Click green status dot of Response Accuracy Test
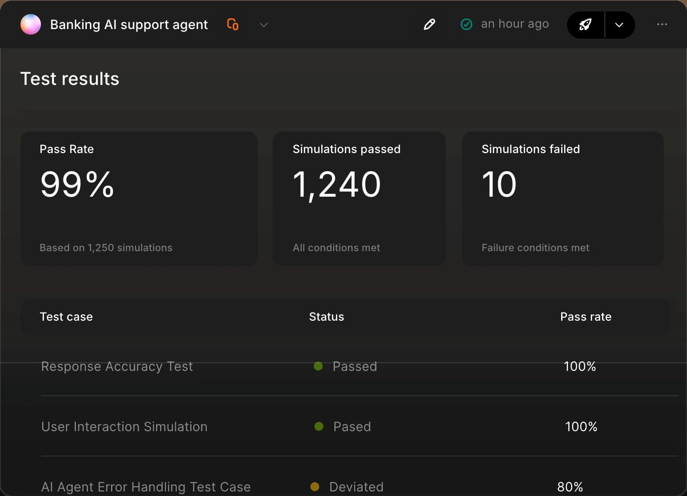Image resolution: width=687 pixels, height=496 pixels. pyautogui.click(x=318, y=366)
